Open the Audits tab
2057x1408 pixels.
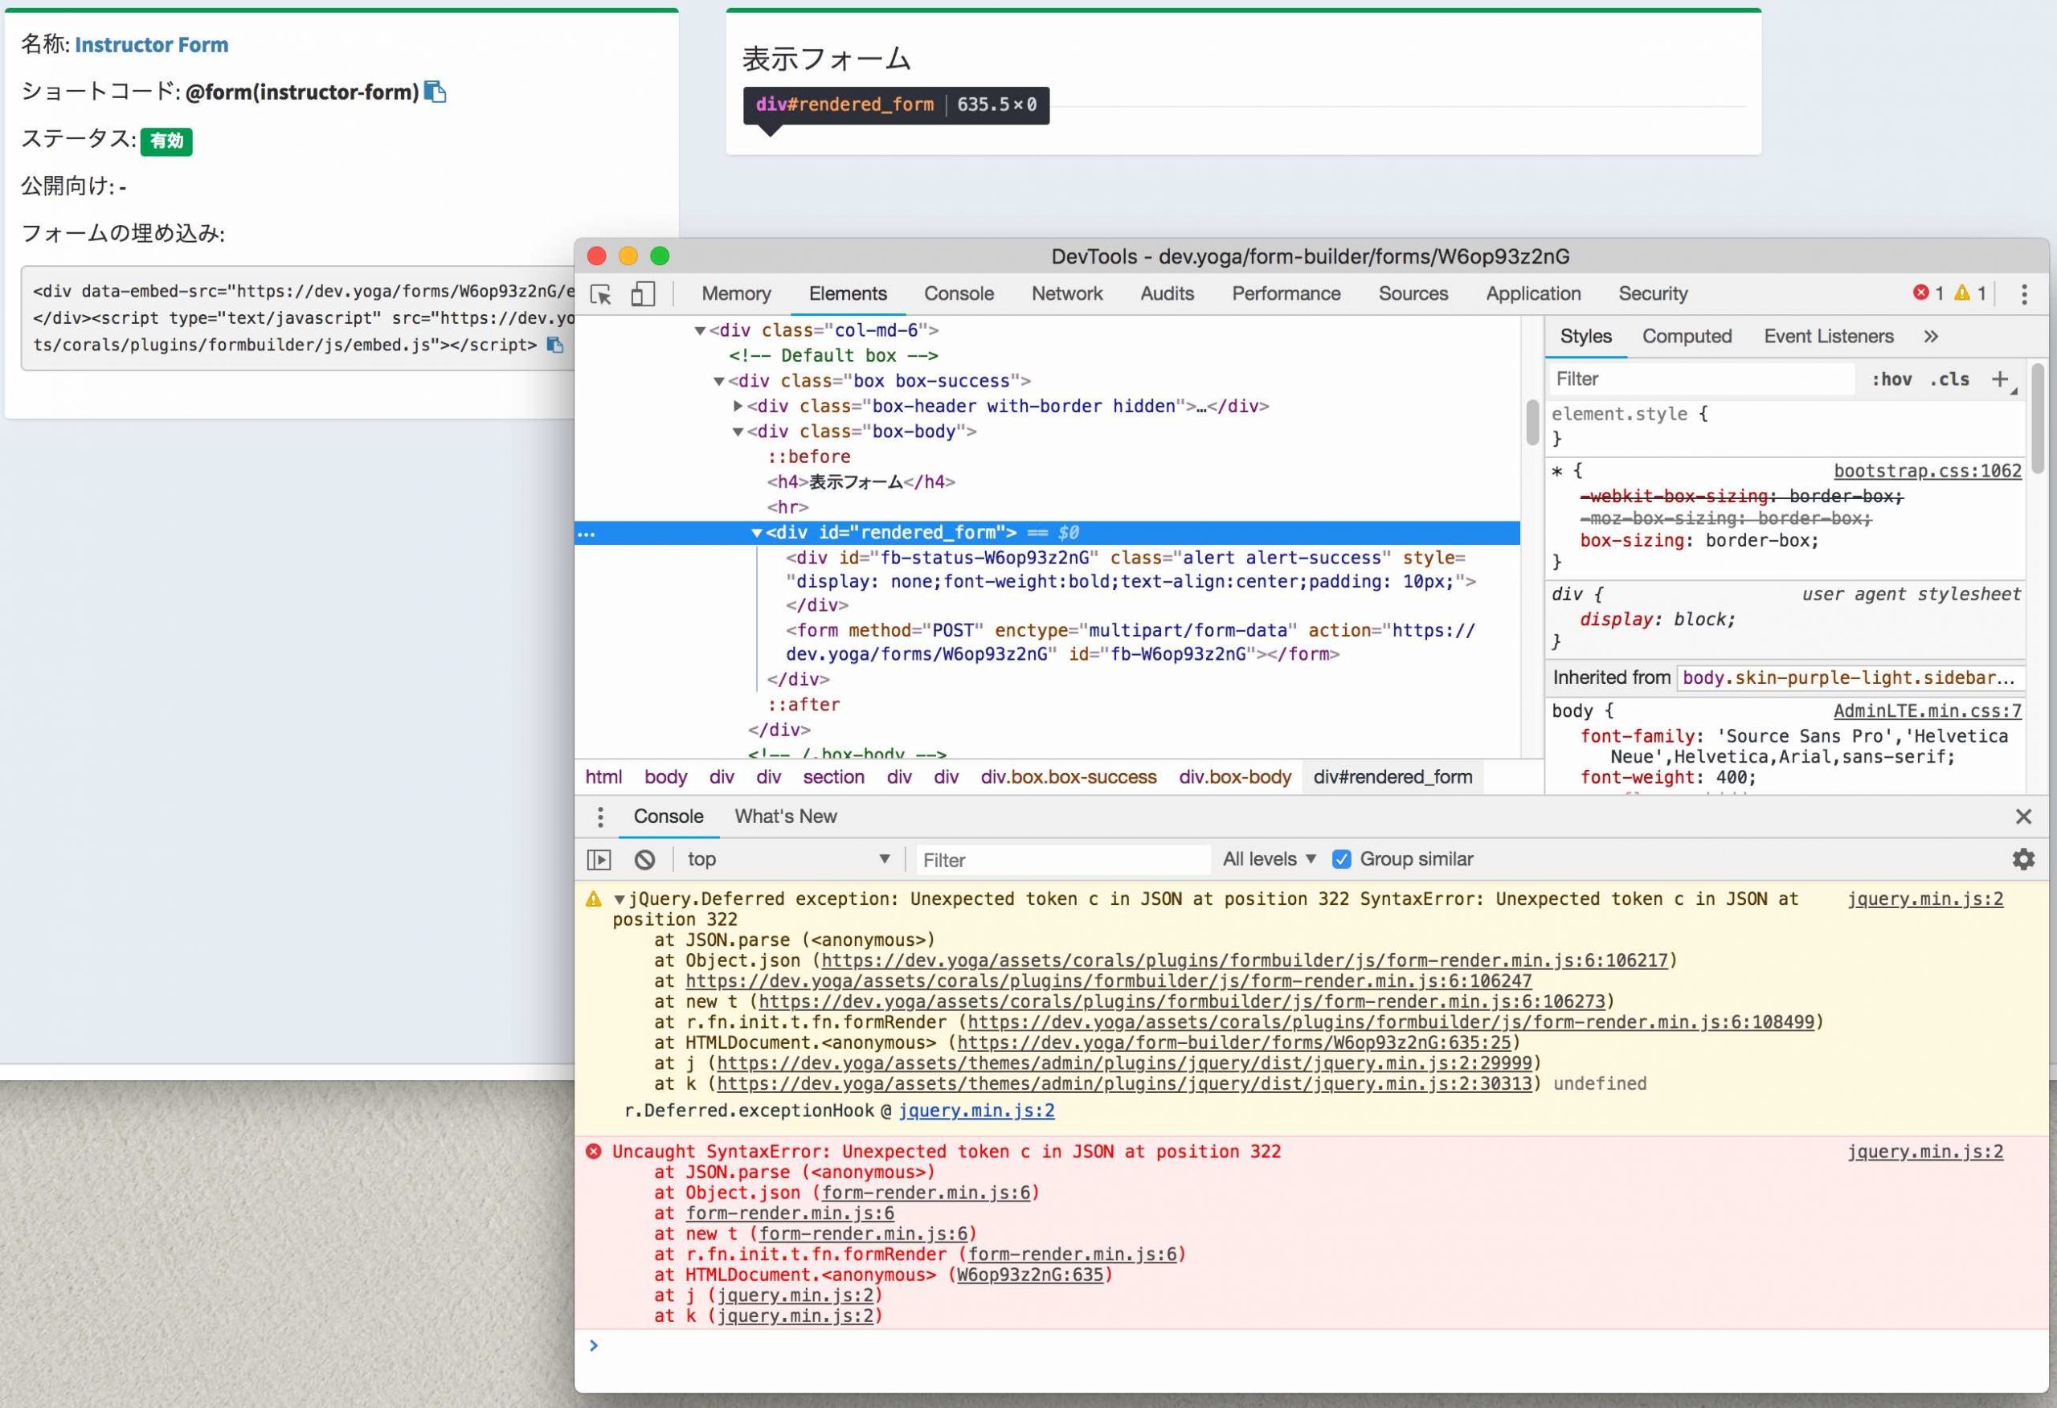click(x=1167, y=293)
